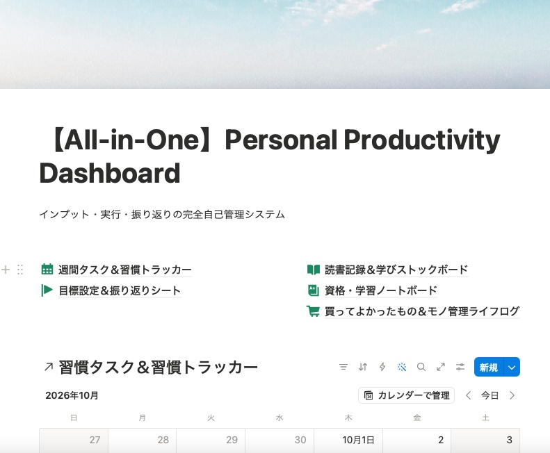Open the dropdown arrow next to 新規
The image size is (550, 453).
(512, 367)
